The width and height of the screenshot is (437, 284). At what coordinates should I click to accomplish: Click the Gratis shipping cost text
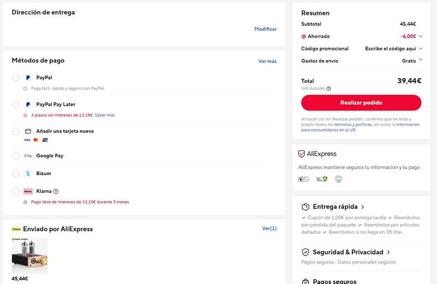(x=409, y=61)
